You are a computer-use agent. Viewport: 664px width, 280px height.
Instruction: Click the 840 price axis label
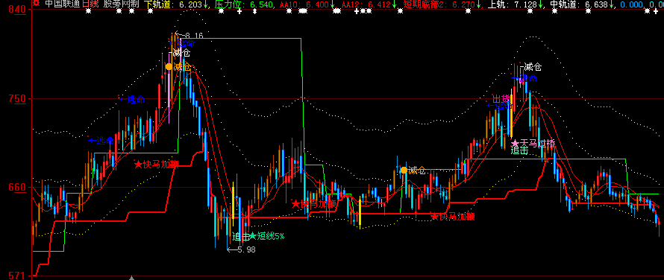[20, 9]
